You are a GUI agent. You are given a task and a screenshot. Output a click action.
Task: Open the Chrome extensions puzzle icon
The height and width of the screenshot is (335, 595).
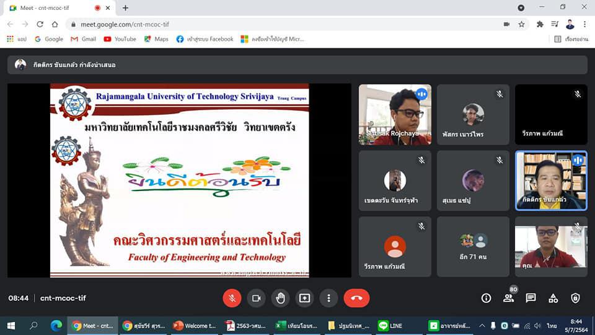pos(540,24)
